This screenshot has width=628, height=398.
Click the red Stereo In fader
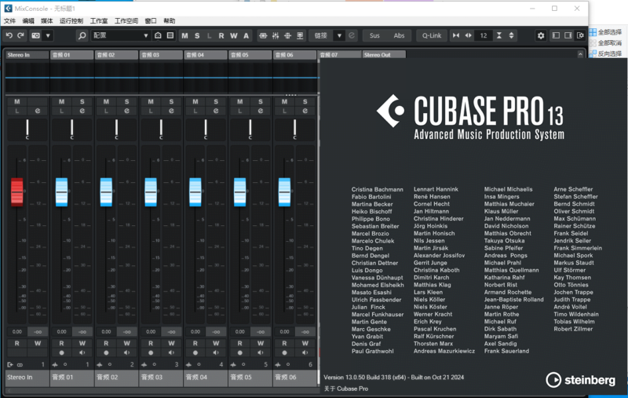pyautogui.click(x=16, y=192)
